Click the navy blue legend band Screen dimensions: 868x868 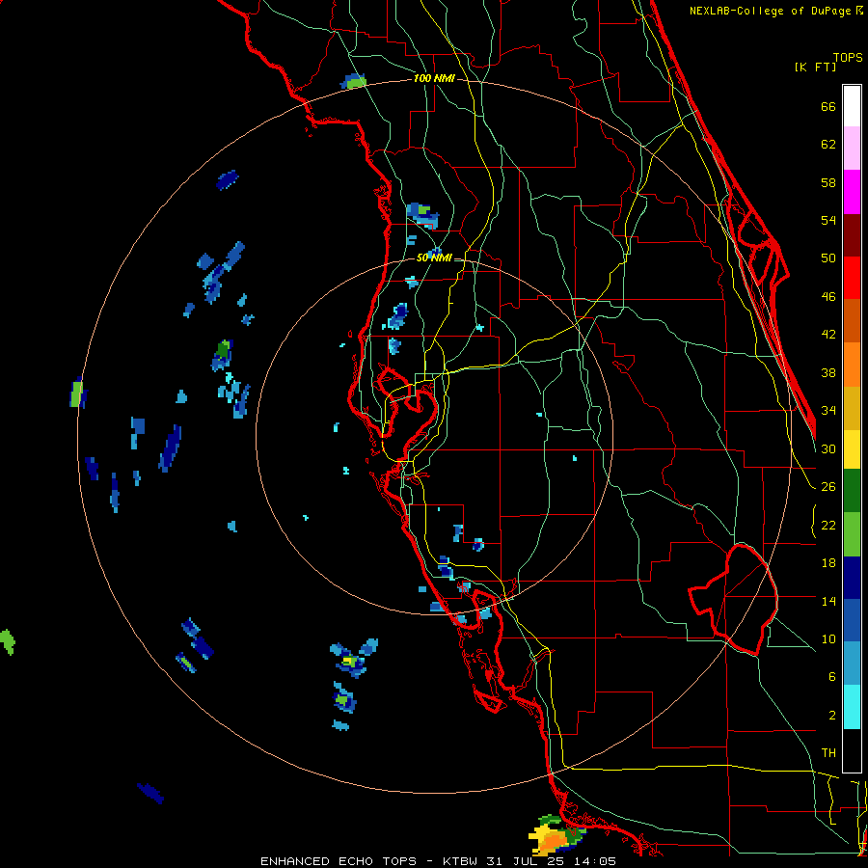pos(852,578)
